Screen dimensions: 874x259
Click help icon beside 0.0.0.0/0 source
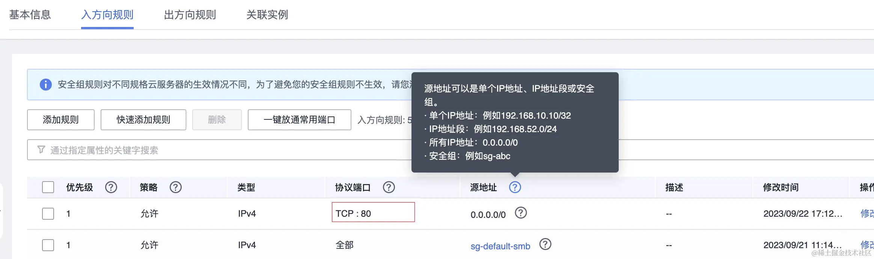pos(521,213)
